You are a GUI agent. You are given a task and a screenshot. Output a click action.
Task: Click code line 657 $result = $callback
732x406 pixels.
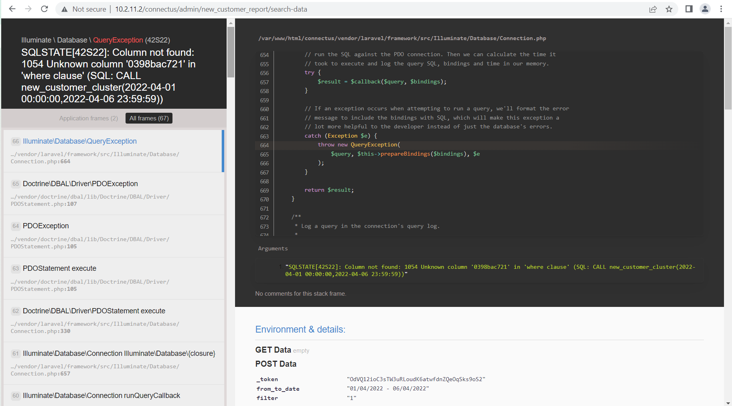pyautogui.click(x=382, y=81)
